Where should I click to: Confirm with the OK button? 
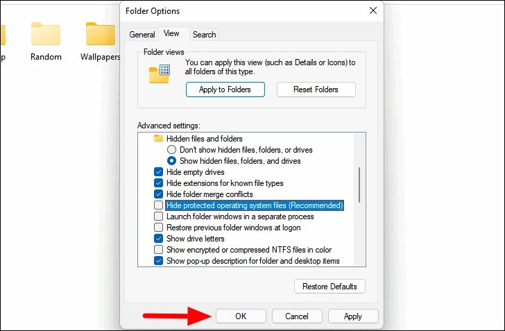click(241, 316)
